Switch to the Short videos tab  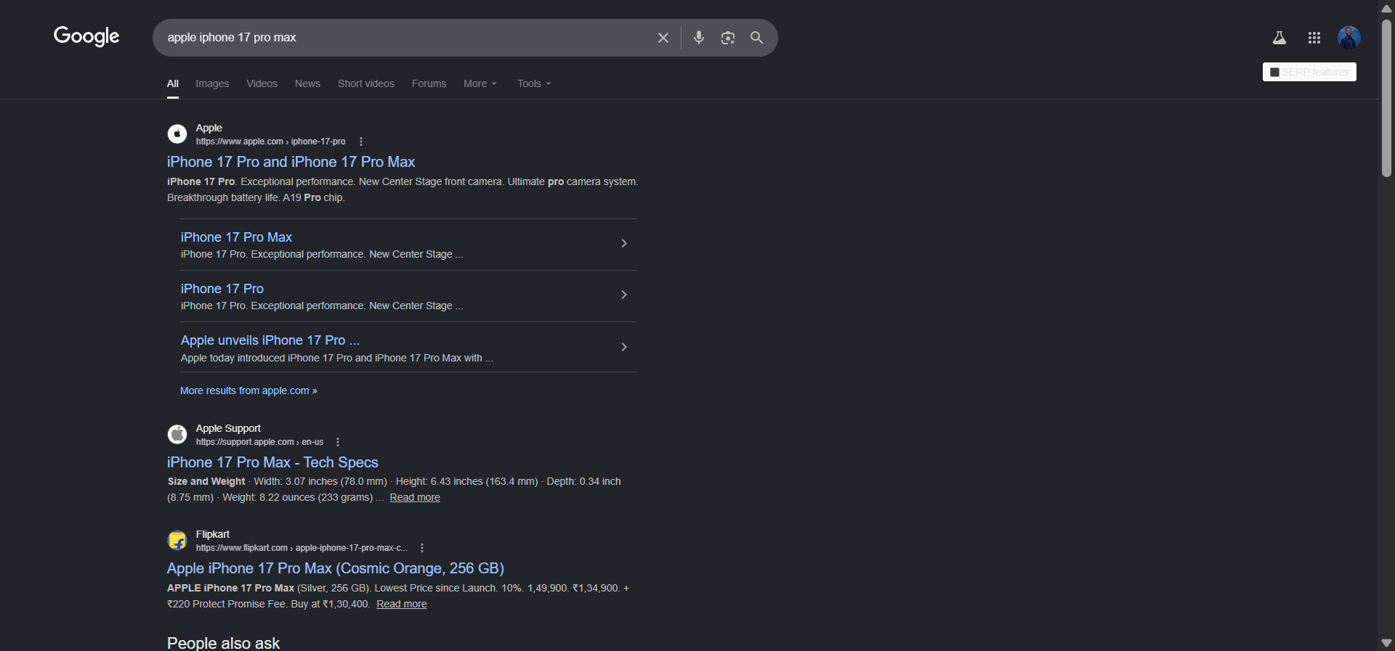[366, 83]
